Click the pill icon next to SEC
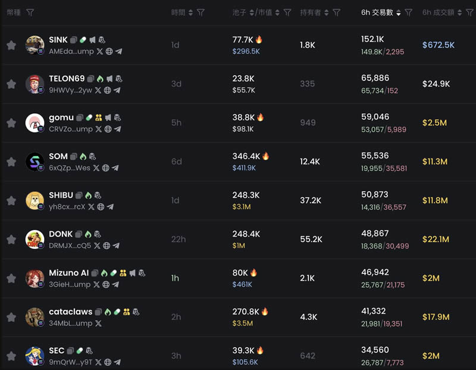This screenshot has width=476, height=370. click(80, 351)
